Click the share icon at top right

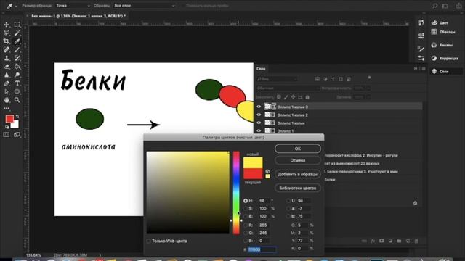[458, 6]
